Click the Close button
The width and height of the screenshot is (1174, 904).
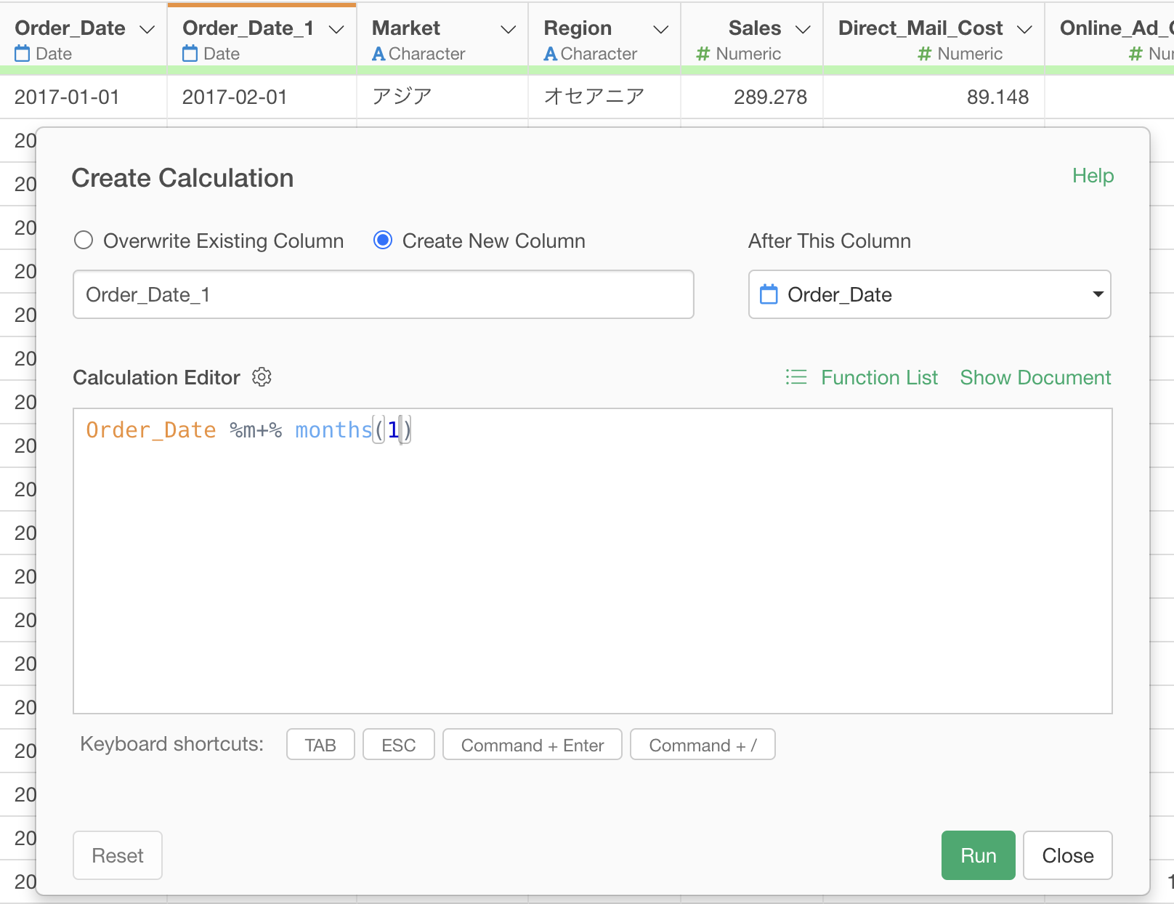(x=1068, y=855)
